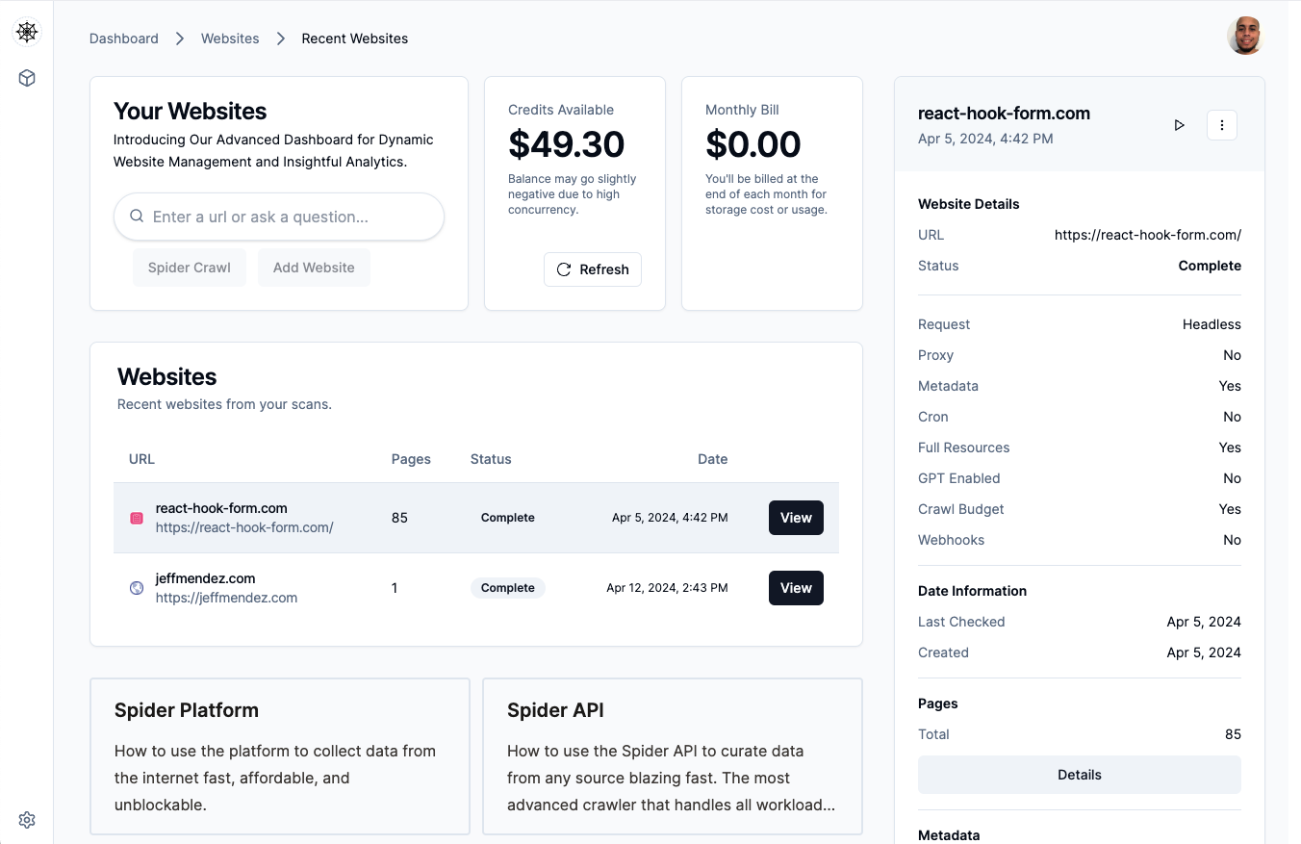The image size is (1301, 844).
Task: Click the Spider Crawl button
Action: (x=189, y=268)
